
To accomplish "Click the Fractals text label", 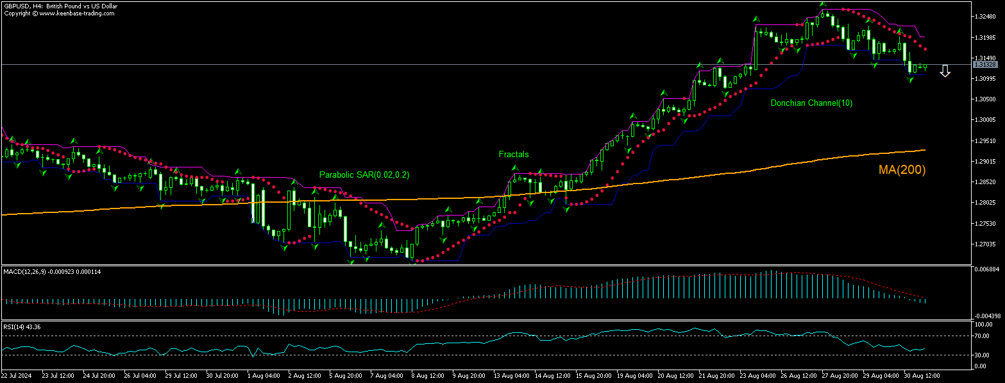I will (x=512, y=154).
